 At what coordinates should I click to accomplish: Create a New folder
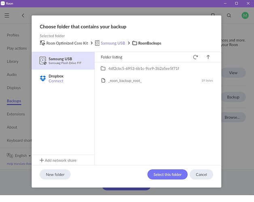(x=55, y=175)
